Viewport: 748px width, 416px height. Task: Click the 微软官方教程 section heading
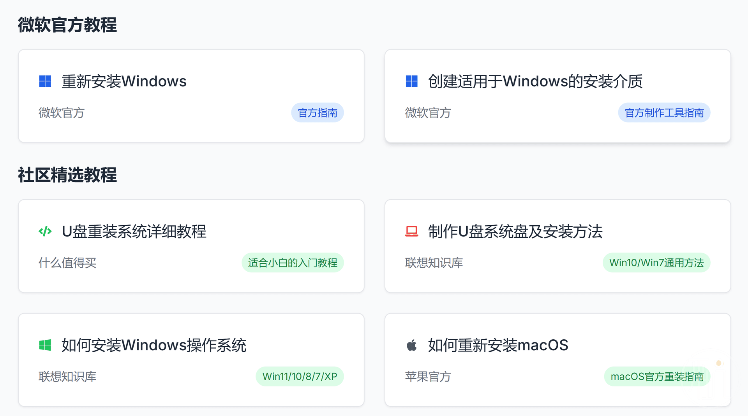67,25
